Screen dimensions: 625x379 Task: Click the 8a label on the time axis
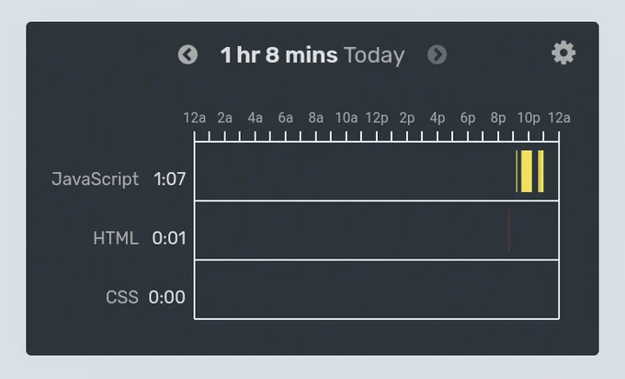[315, 118]
